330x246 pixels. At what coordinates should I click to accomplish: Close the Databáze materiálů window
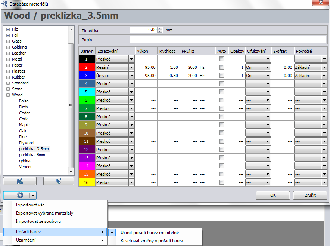tap(320, 3)
